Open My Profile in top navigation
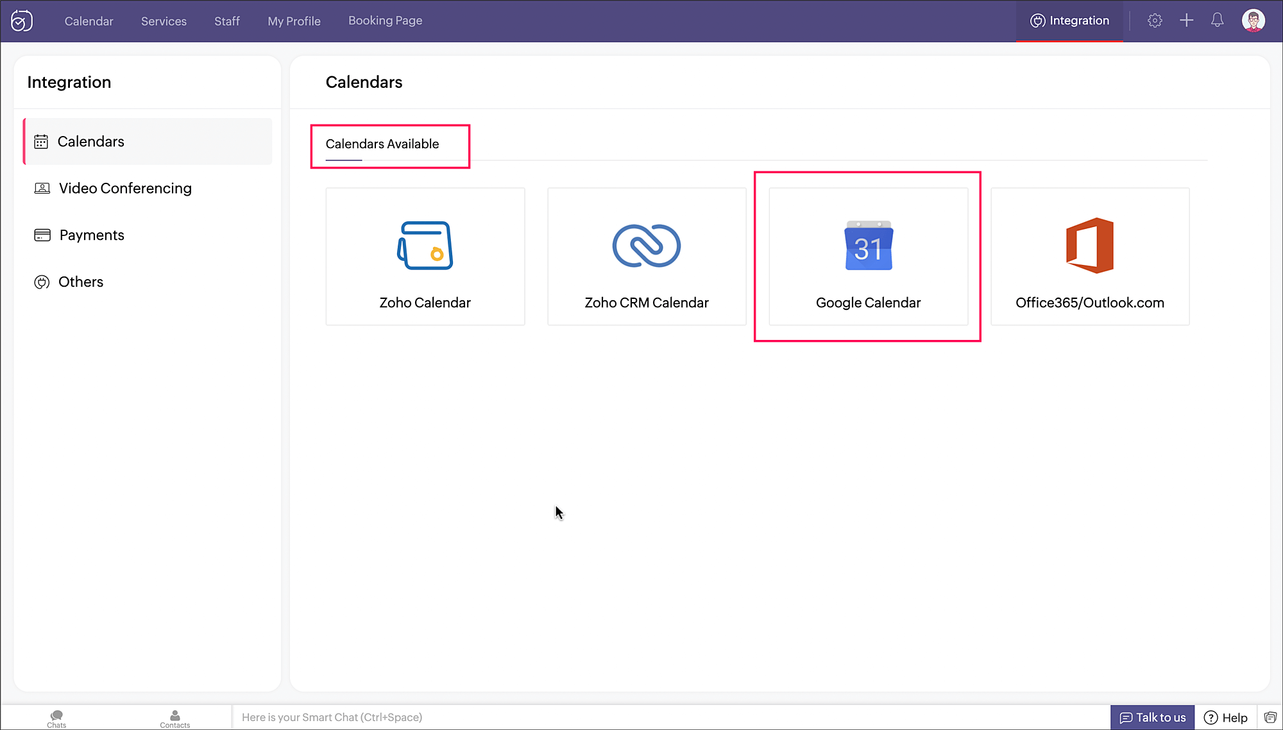Viewport: 1283px width, 730px height. point(294,21)
